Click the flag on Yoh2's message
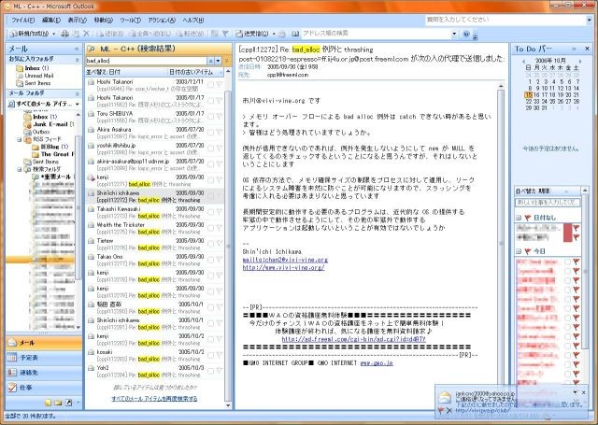598x425 pixels. pyautogui.click(x=220, y=371)
